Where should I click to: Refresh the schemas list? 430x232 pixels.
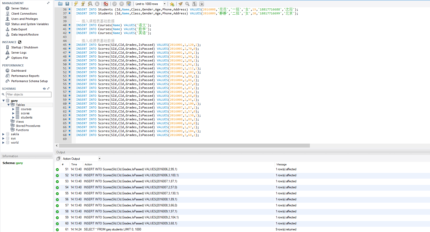(44, 89)
